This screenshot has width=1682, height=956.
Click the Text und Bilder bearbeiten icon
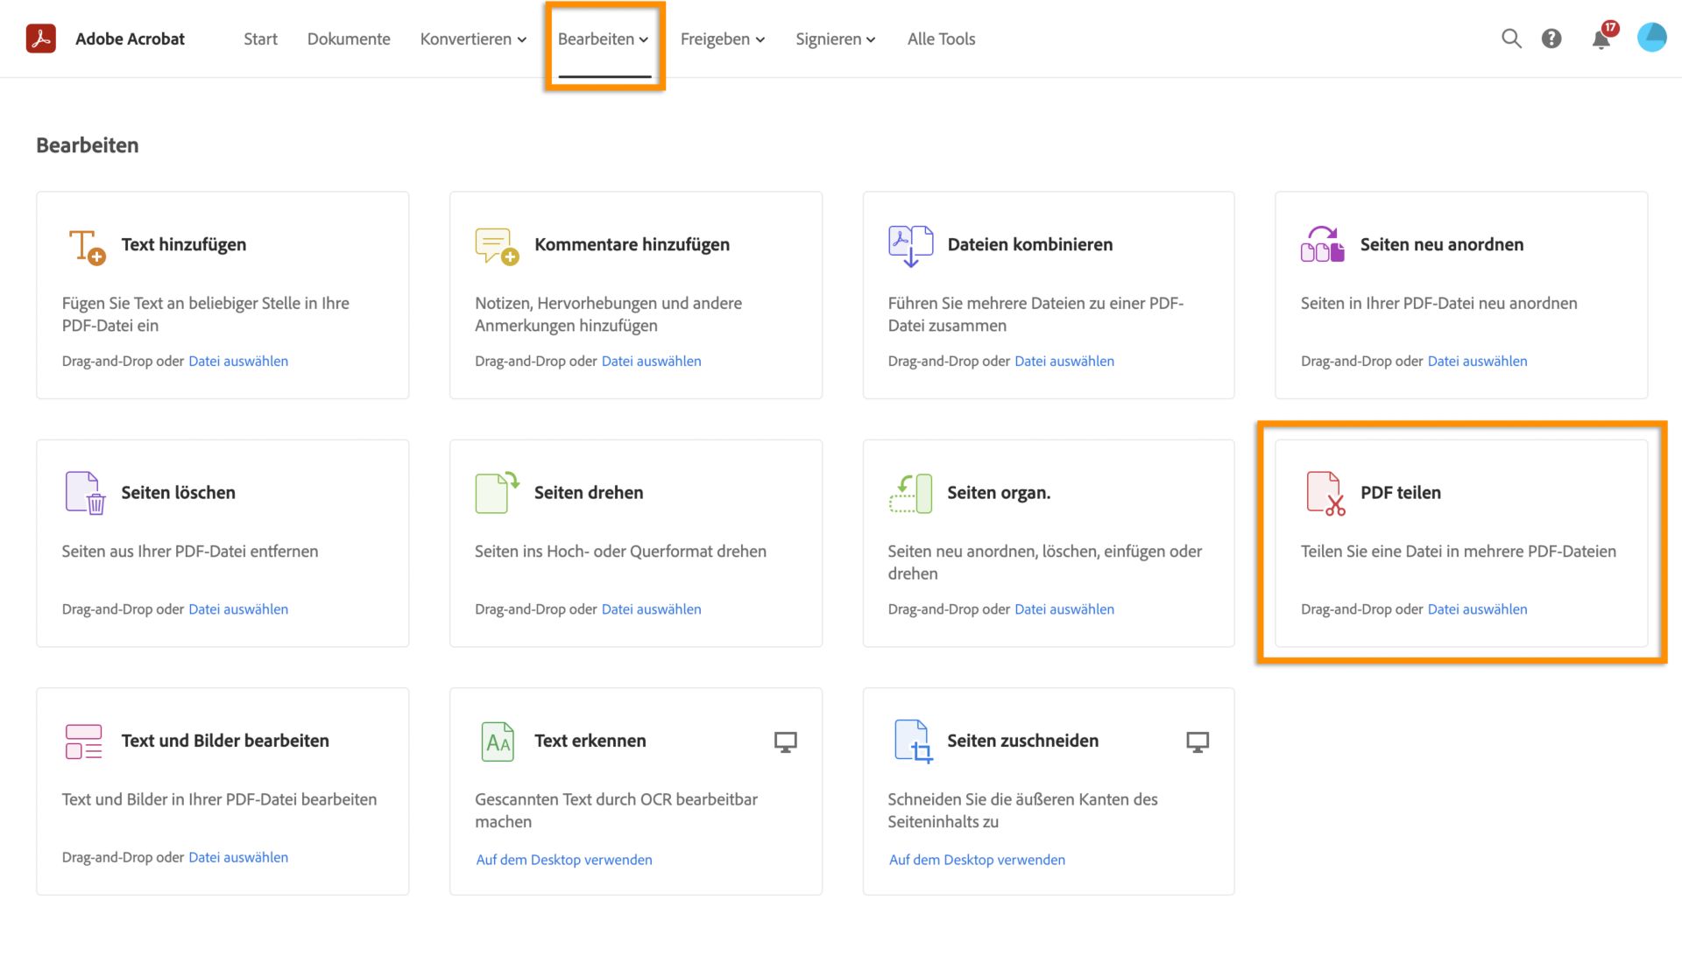[x=84, y=742]
